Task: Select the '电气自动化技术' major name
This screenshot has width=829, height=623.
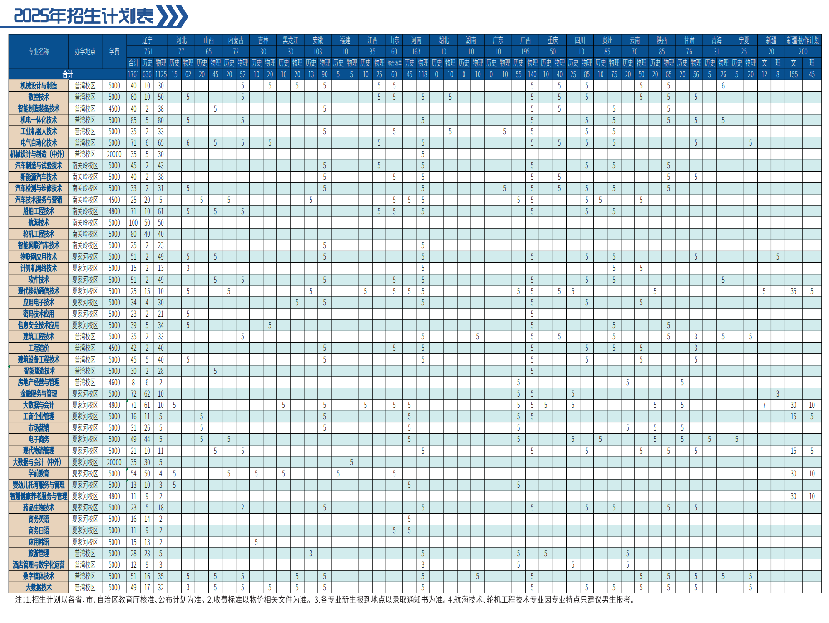Action: click(x=39, y=142)
